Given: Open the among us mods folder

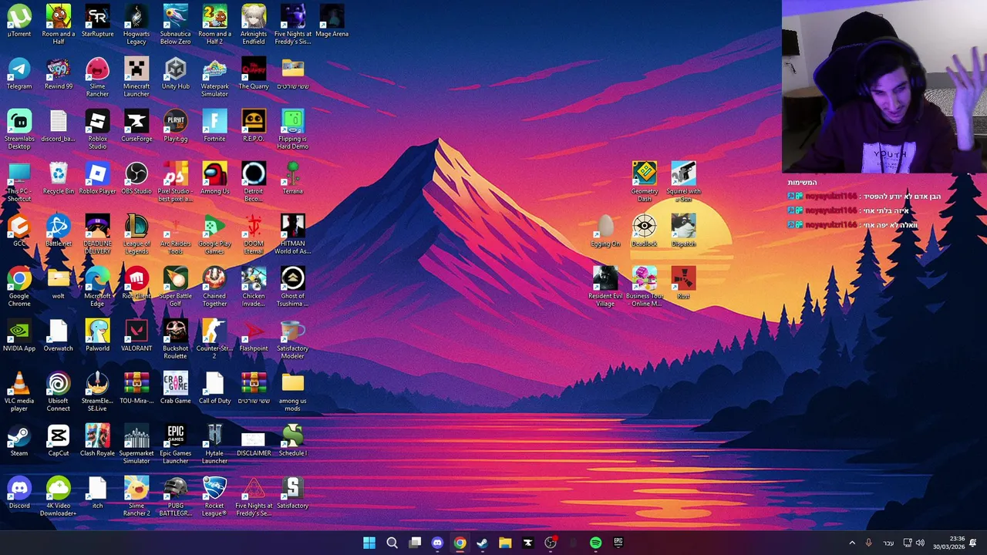Looking at the screenshot, I should click(292, 392).
